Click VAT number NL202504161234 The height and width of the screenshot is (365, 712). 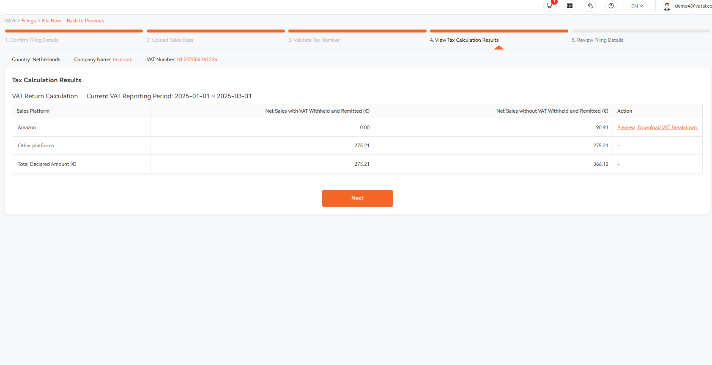coord(197,59)
